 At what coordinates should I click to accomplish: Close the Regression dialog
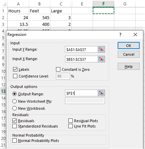click(x=135, y=35)
